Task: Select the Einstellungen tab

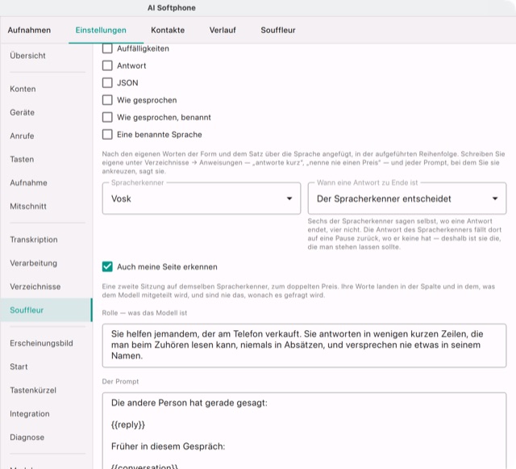Action: 101,31
